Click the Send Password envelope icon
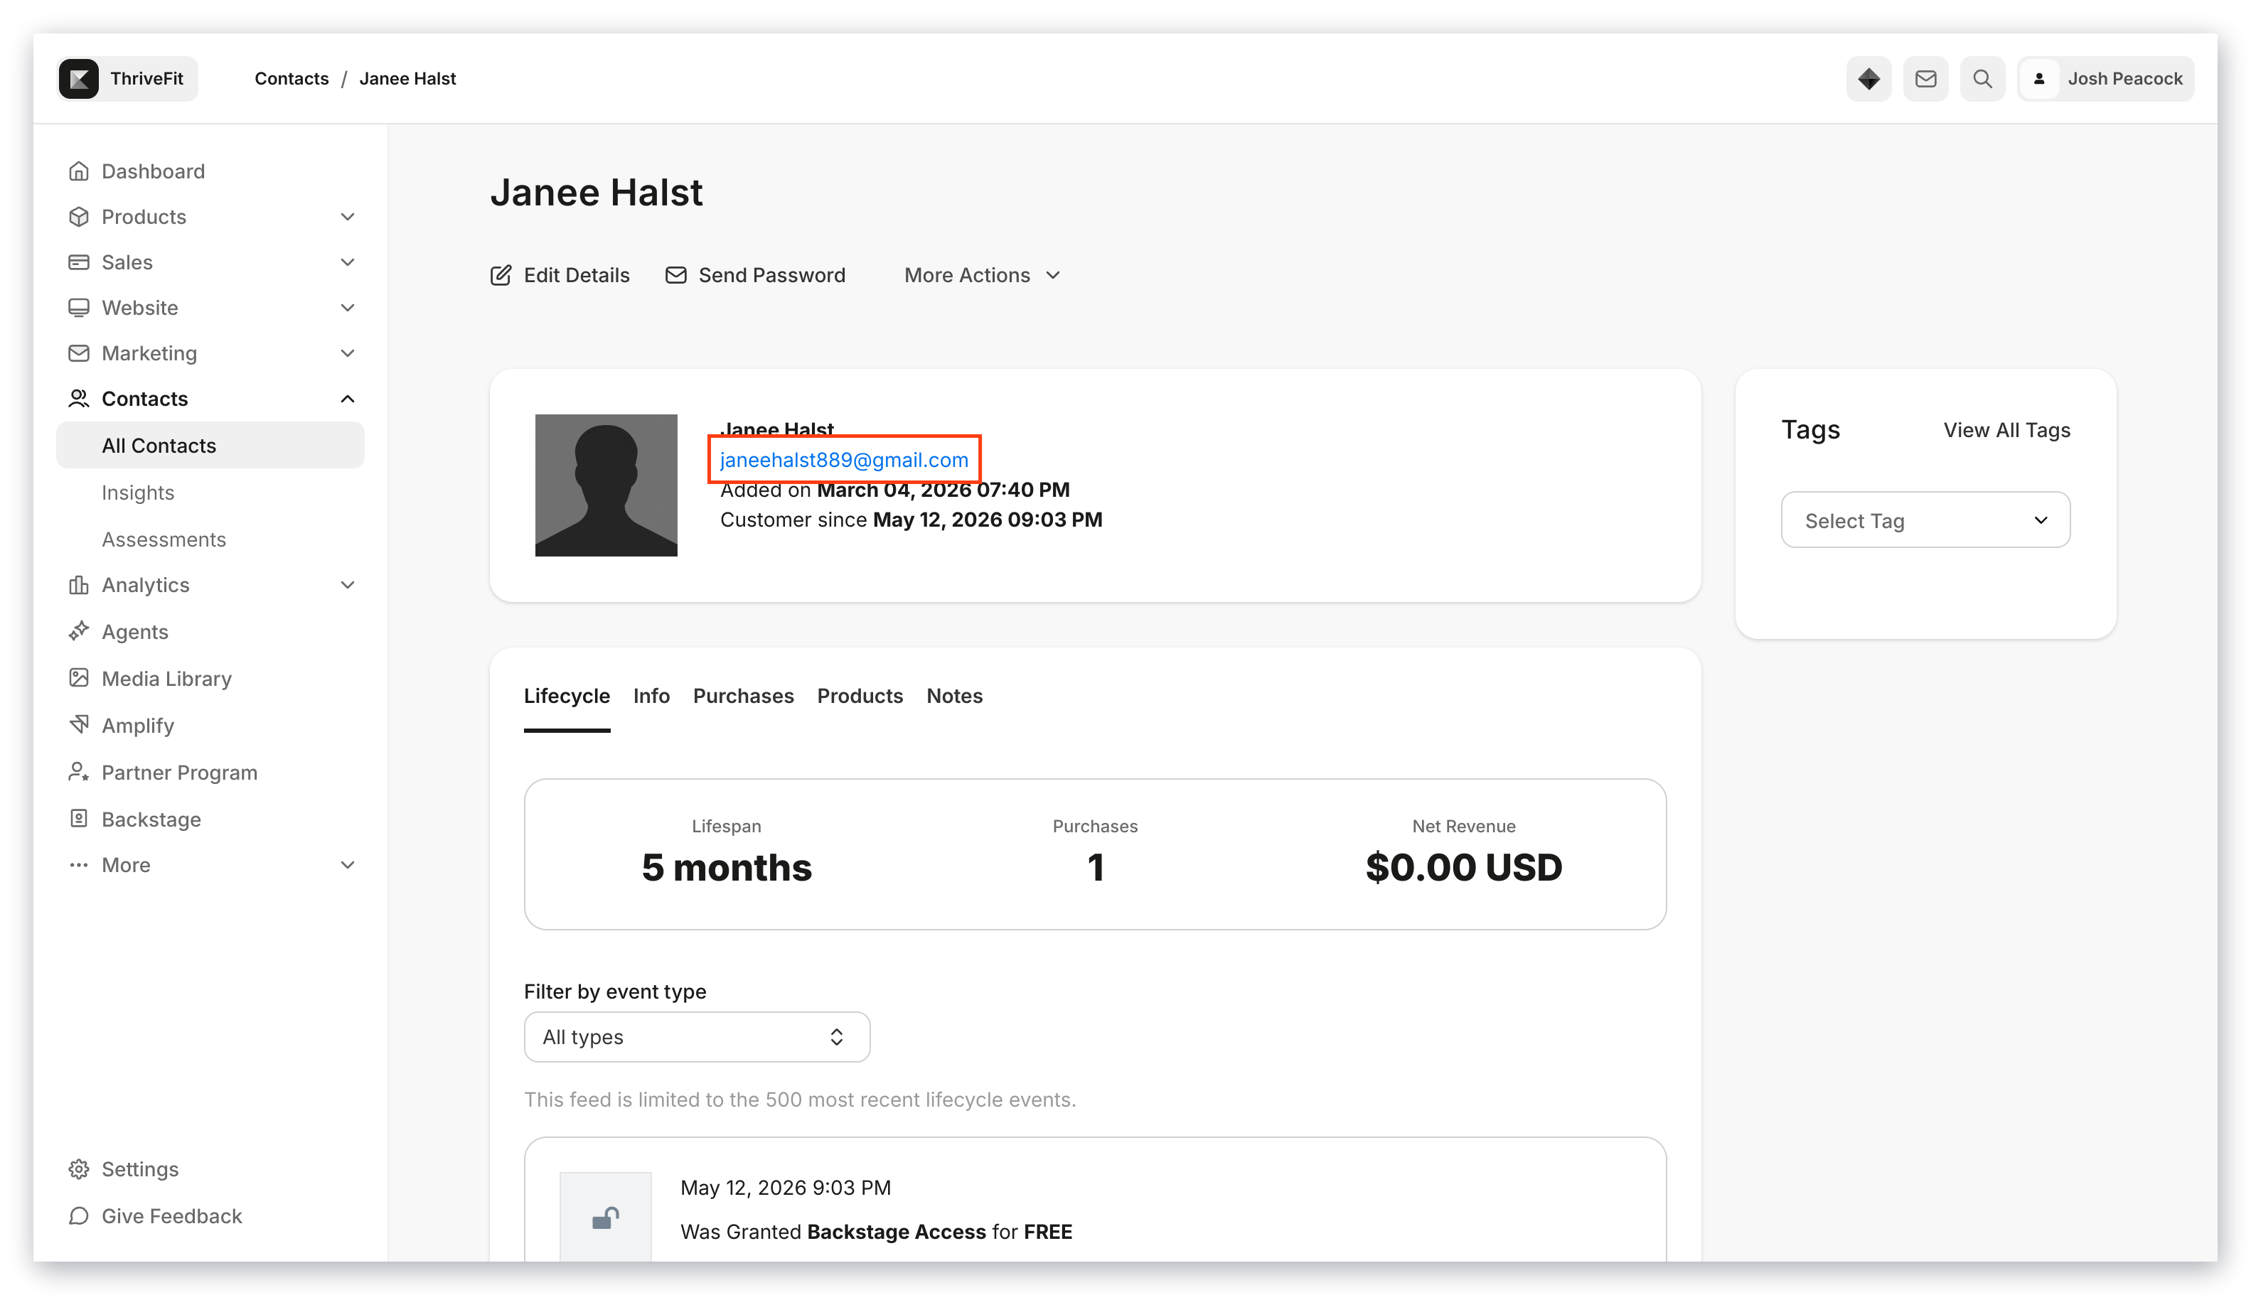The image size is (2251, 1295). click(x=675, y=275)
